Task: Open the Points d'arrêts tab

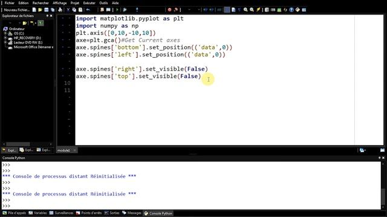Action: tap(89, 213)
